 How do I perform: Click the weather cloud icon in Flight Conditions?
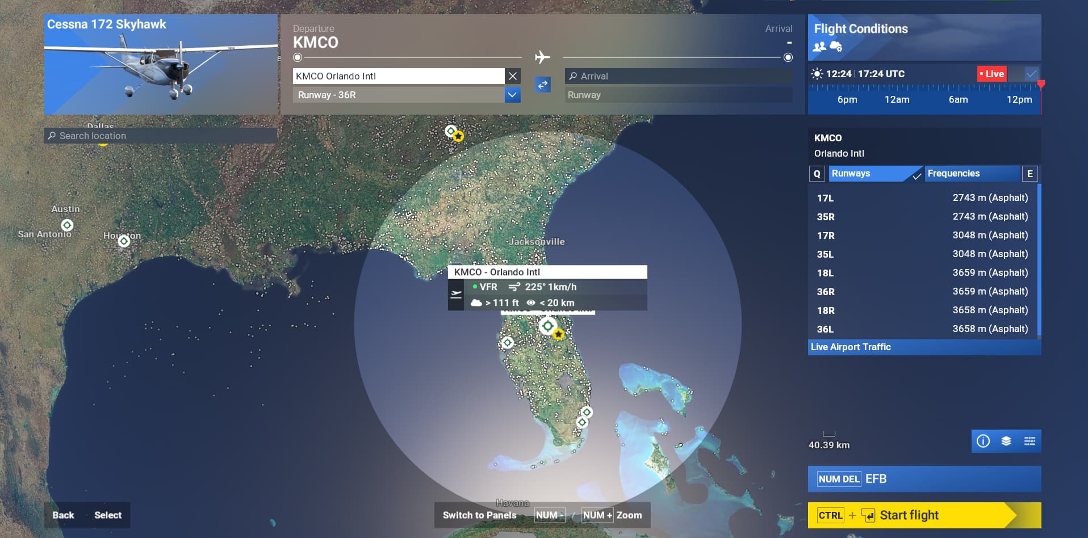point(836,47)
